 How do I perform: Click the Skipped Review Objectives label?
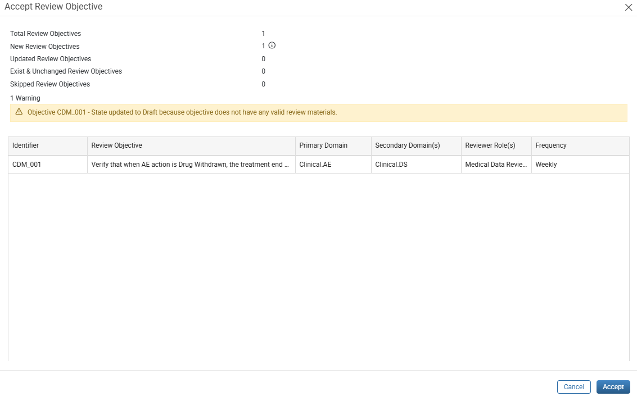(50, 84)
